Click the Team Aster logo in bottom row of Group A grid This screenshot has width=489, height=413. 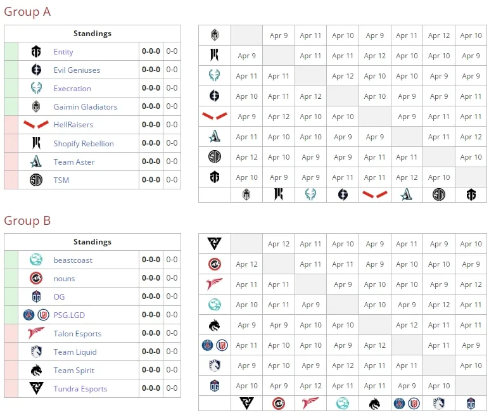click(x=407, y=194)
